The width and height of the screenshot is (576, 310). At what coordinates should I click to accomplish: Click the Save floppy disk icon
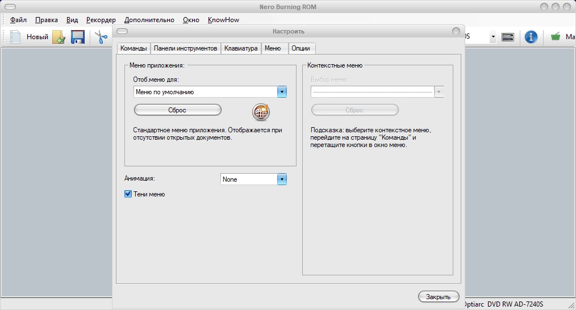click(x=77, y=37)
